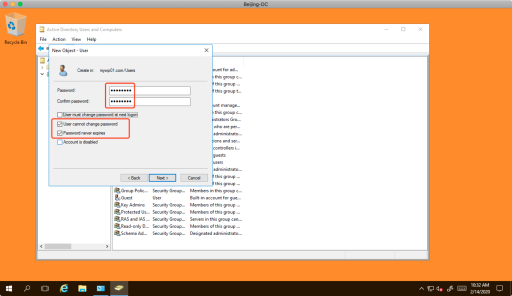The height and width of the screenshot is (296, 512).
Task: Uncheck 'User cannot change password'
Action: (x=60, y=124)
